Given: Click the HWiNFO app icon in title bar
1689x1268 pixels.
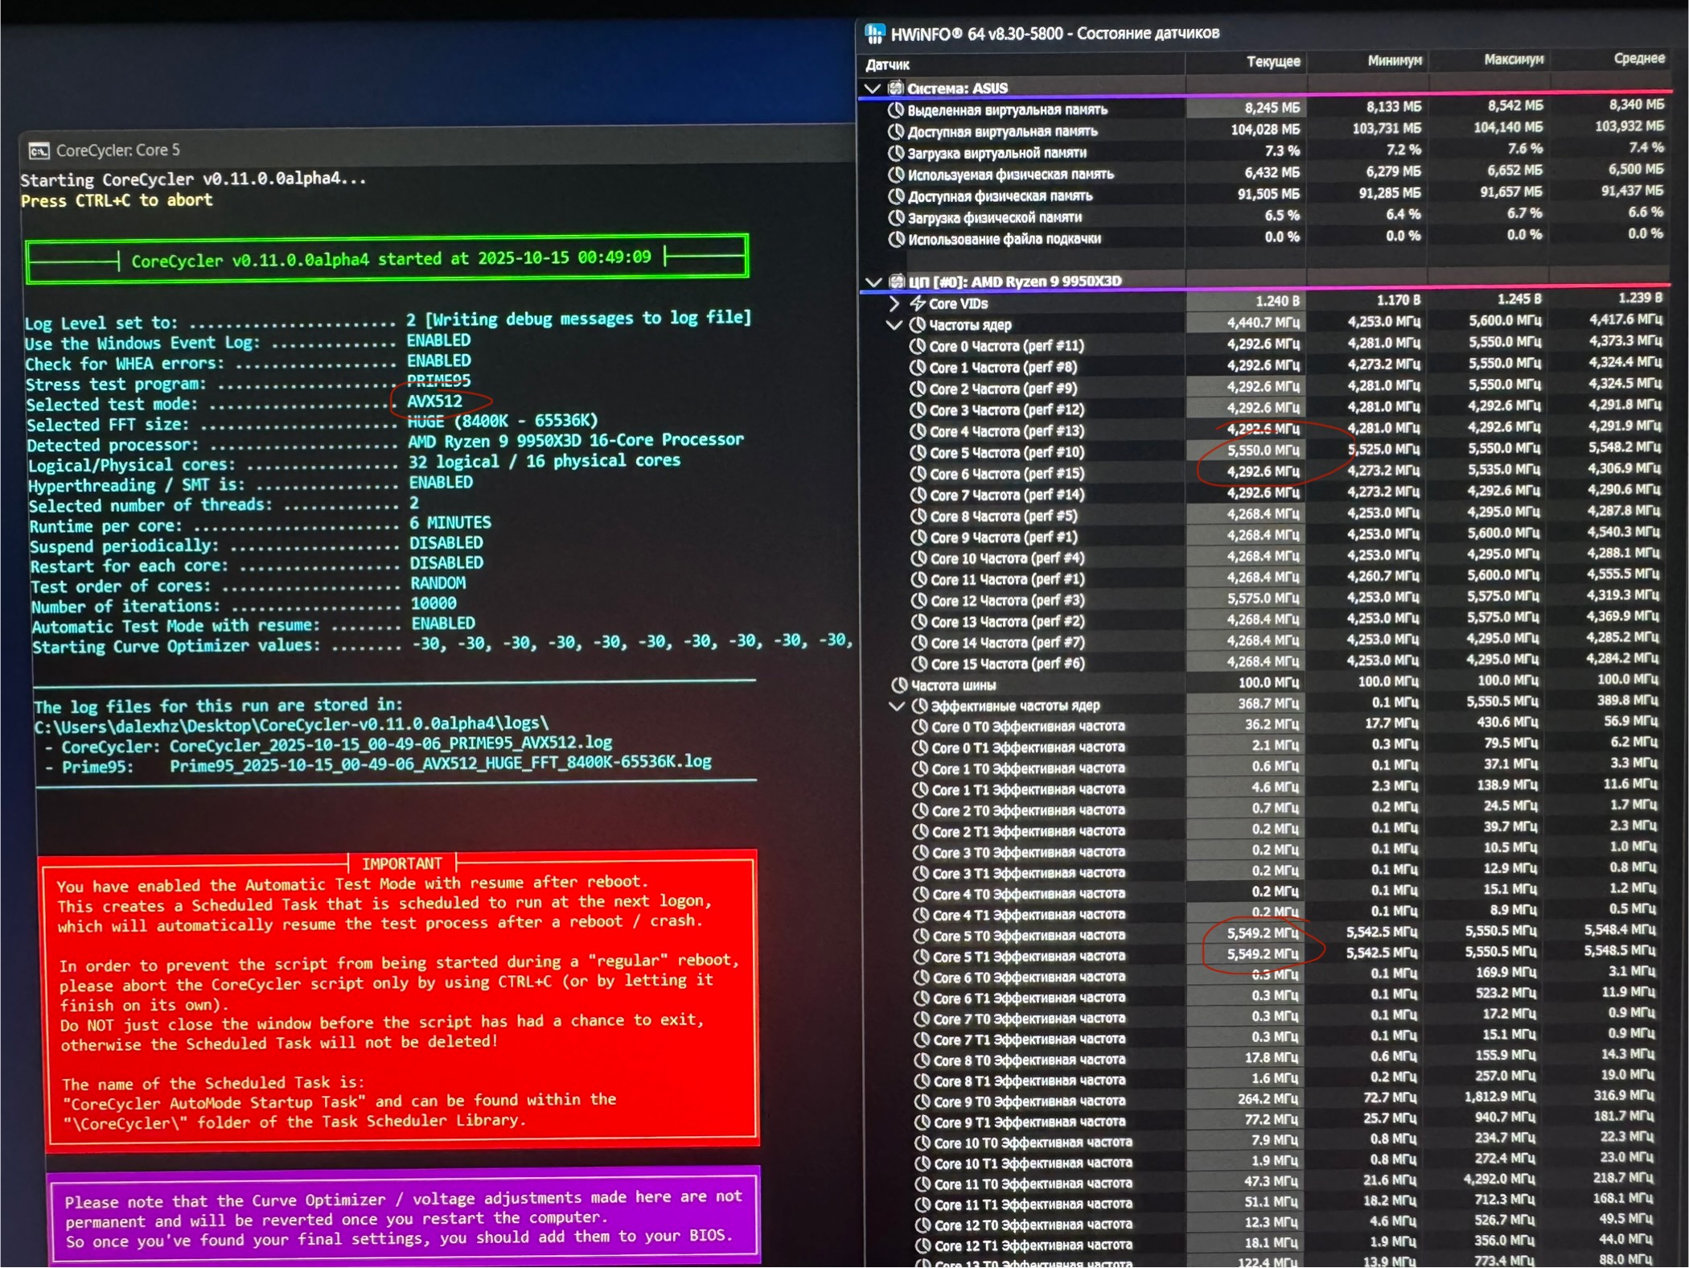Looking at the screenshot, I should pyautogui.click(x=875, y=34).
